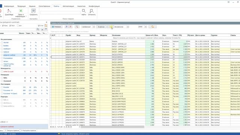Sort by the Дата цены column header
Screen dimensions: 240x135
tap(202, 35)
